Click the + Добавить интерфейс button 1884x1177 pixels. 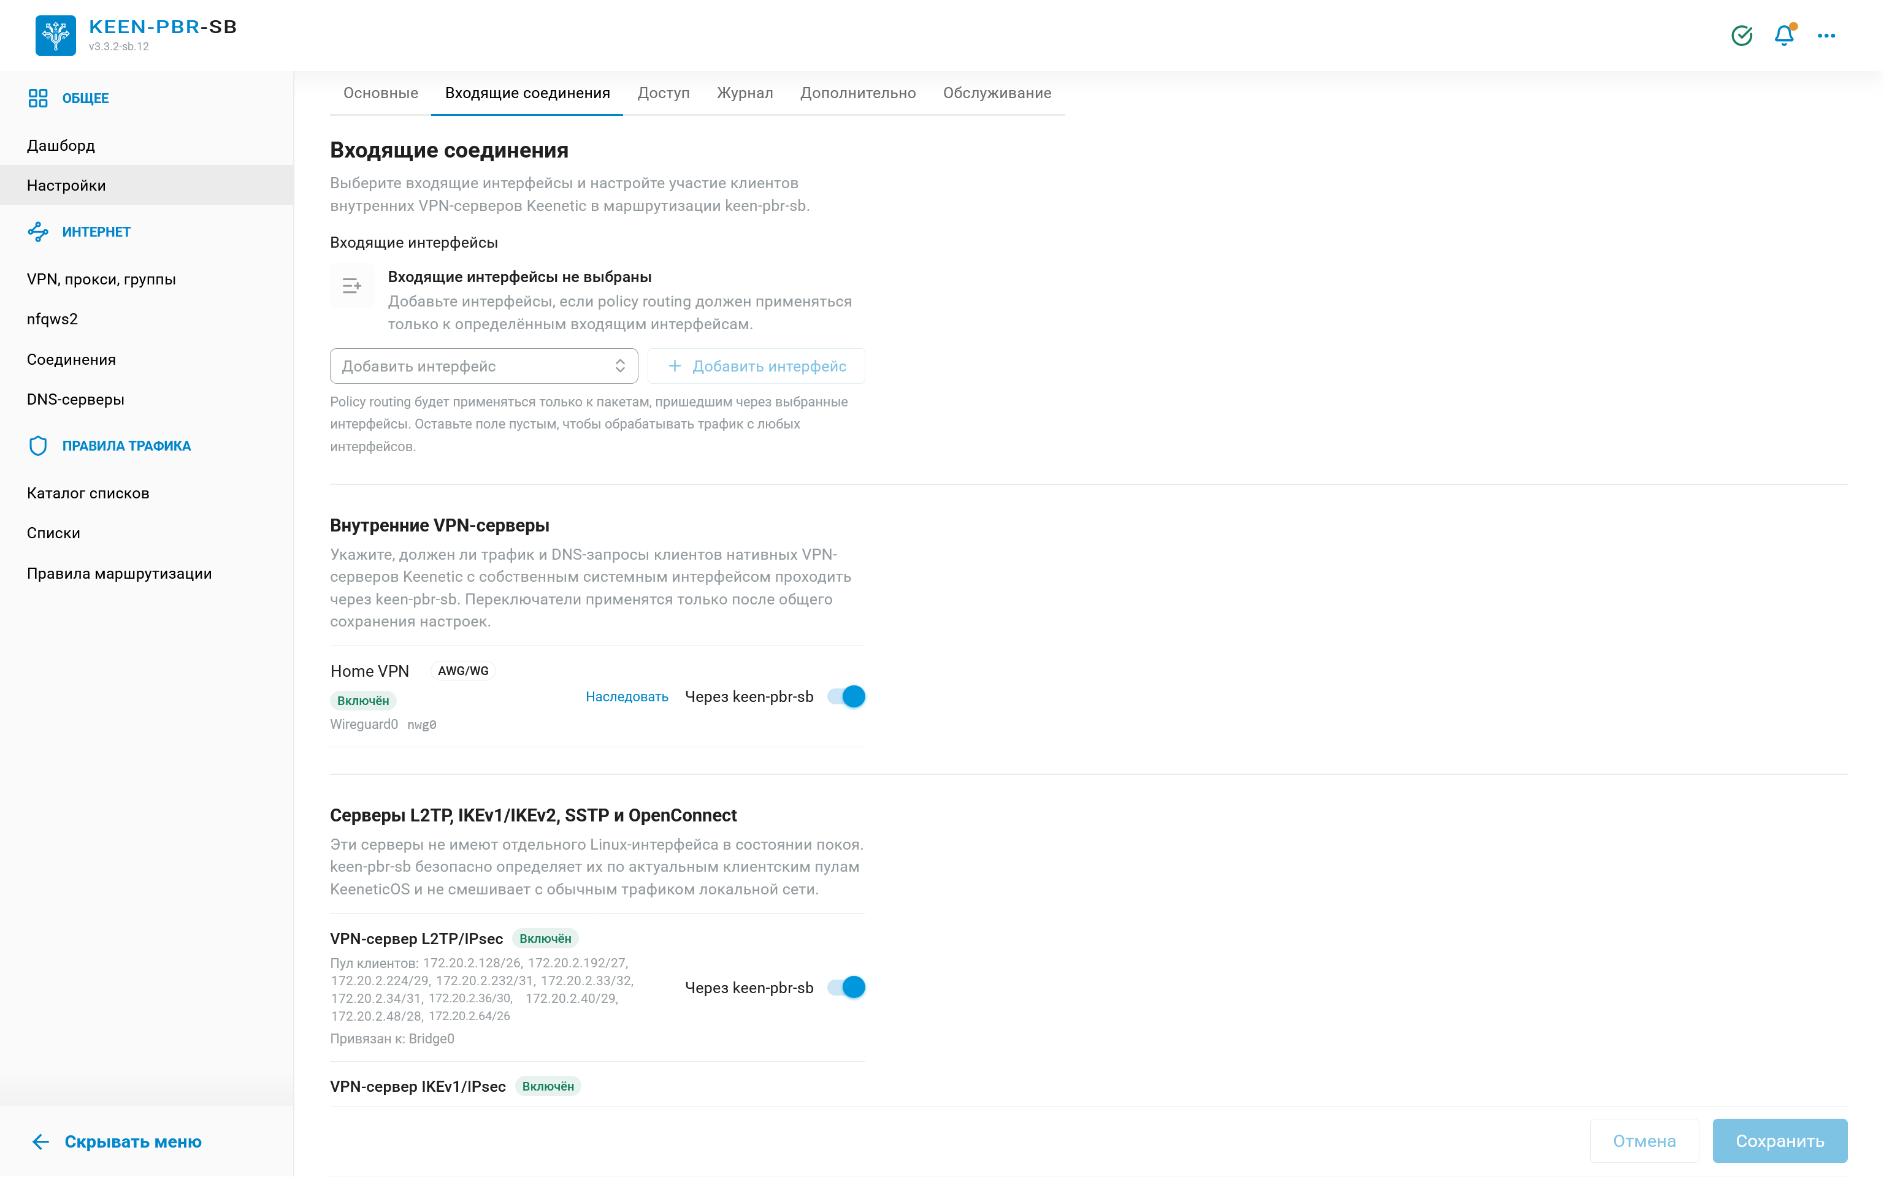(x=756, y=366)
